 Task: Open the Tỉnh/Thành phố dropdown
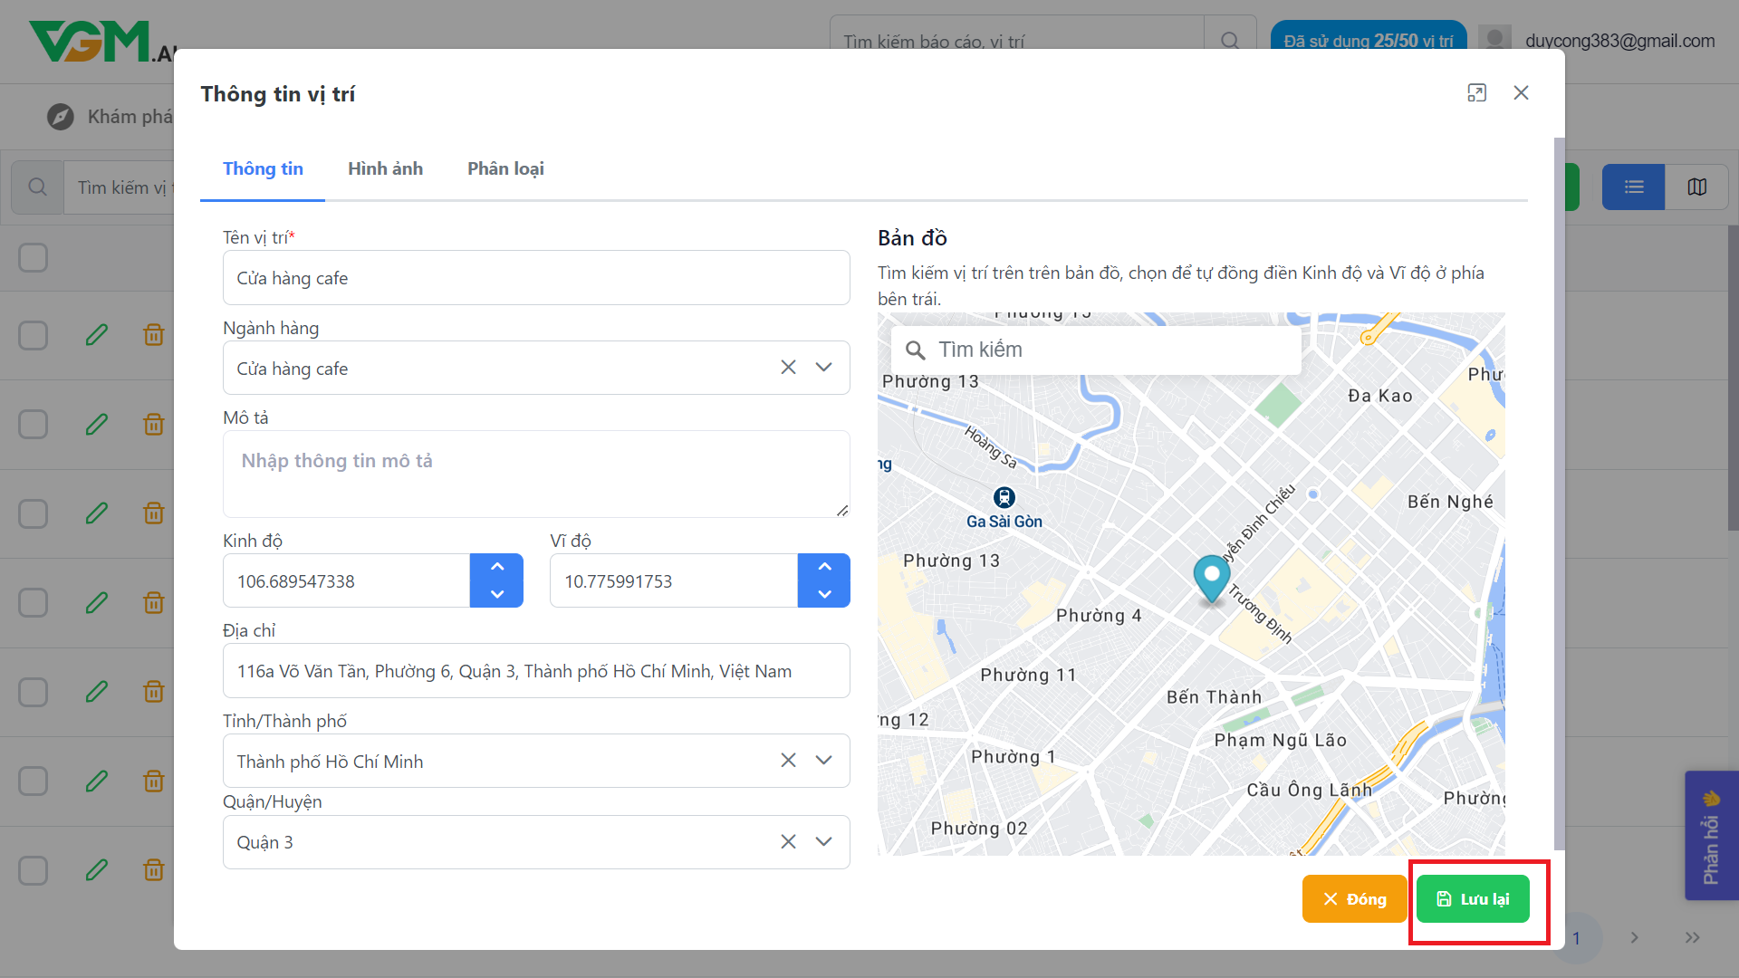[x=823, y=761]
